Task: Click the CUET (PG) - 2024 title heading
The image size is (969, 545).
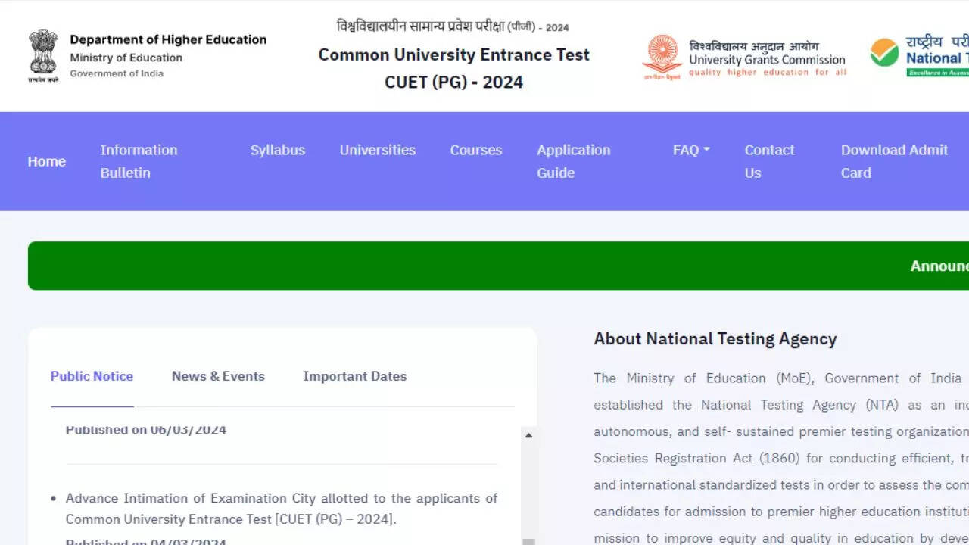Action: coord(453,82)
